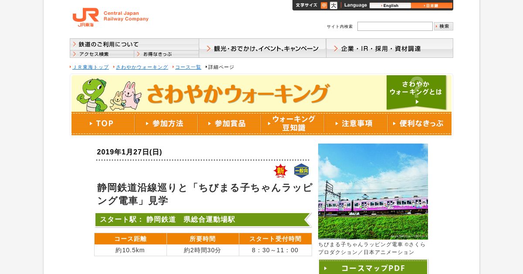Viewport: 523px width, 274px height.
Task: Select the date text 2019年1月27日(日)
Action: [129, 152]
